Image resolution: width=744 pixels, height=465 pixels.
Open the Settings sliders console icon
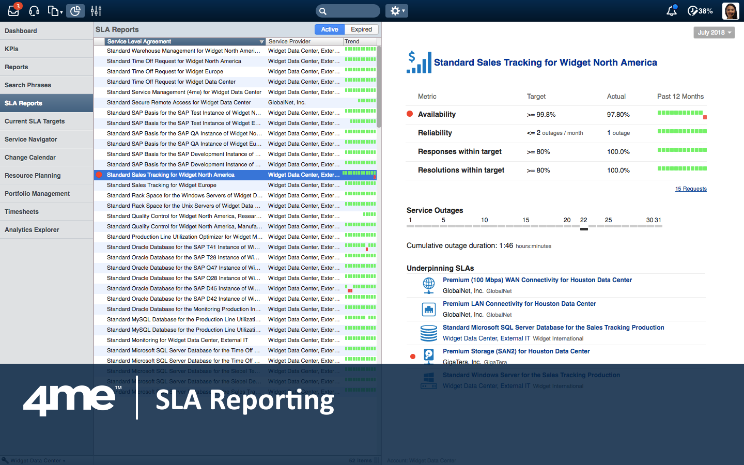point(96,11)
